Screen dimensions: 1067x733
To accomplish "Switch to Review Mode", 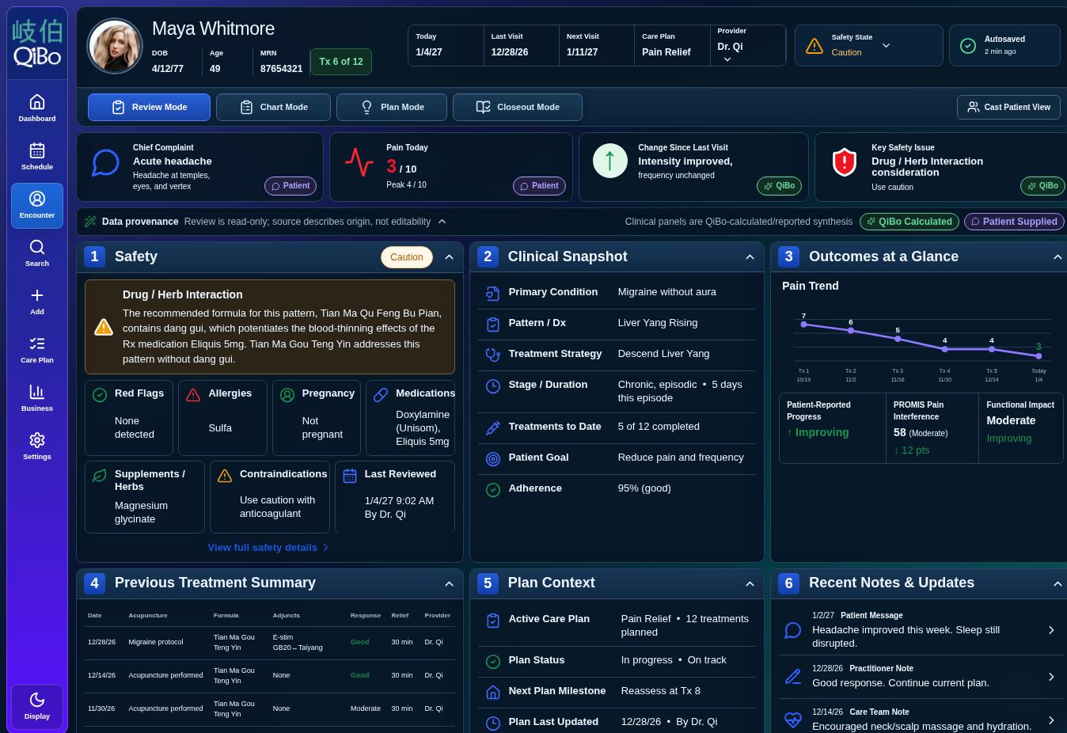I will [149, 107].
